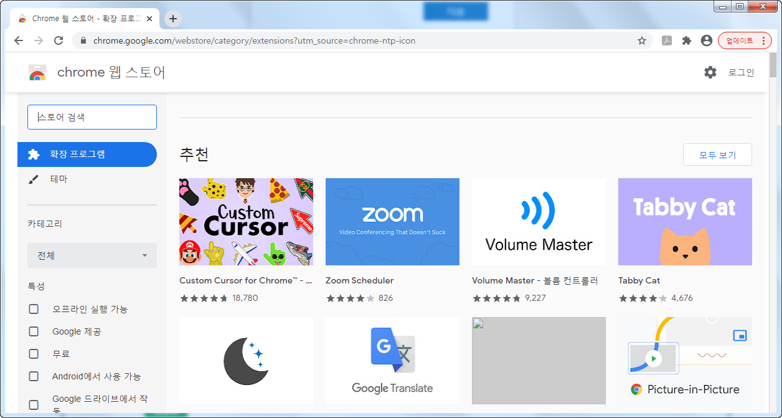Open the Tabby Cat thumbnail
This screenshot has width=782, height=418.
[x=685, y=222]
